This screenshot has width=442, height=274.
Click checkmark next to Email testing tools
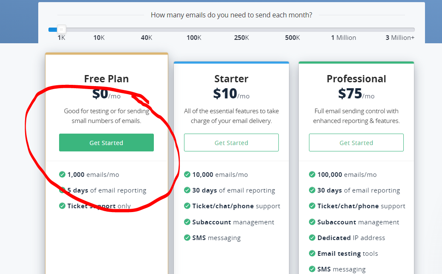click(x=312, y=253)
